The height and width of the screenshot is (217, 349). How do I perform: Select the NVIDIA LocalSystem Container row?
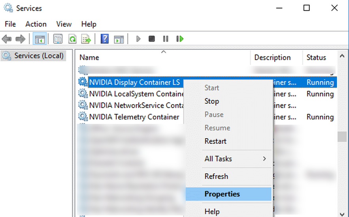207,94
